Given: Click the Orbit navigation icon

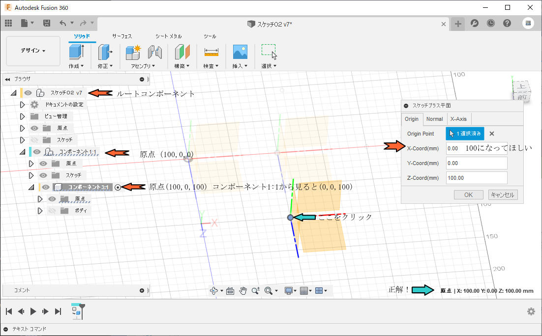Looking at the screenshot, I should 214,291.
